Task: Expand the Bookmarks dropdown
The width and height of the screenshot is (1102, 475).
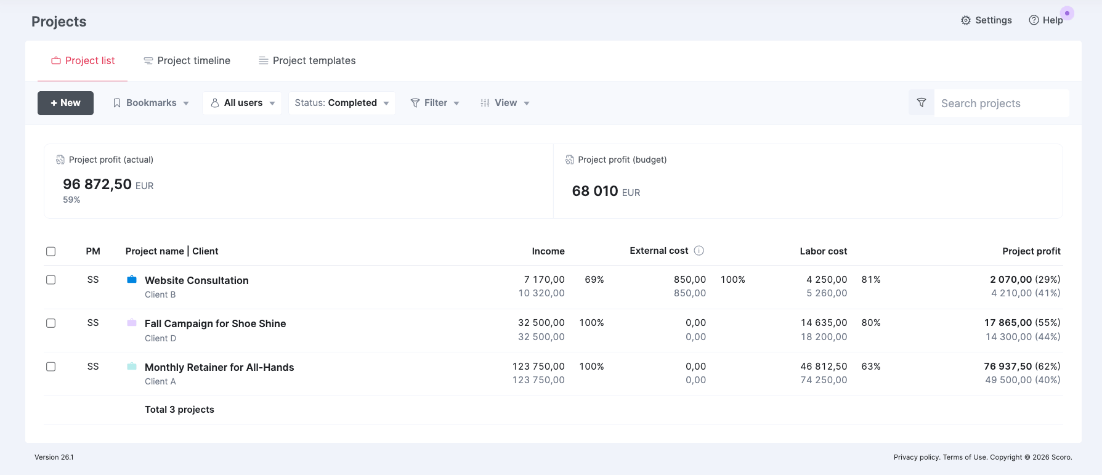Action: point(151,103)
